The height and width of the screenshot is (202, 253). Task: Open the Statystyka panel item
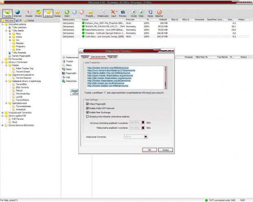(69, 81)
